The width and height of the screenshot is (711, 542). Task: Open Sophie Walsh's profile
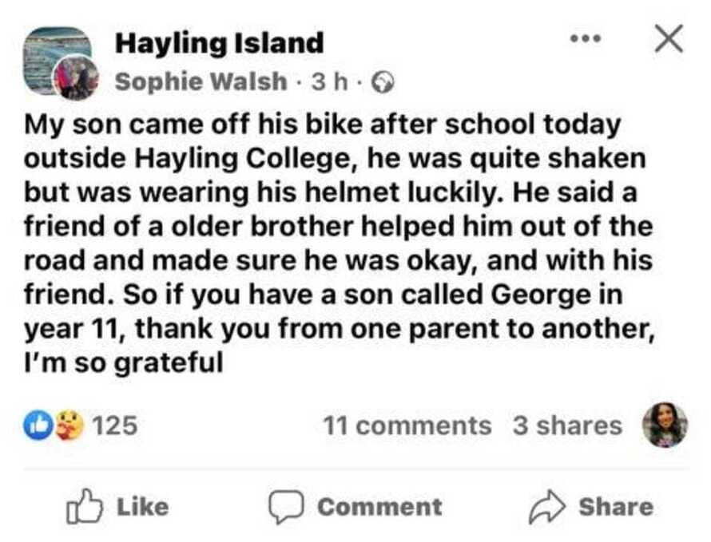pyautogui.click(x=200, y=80)
